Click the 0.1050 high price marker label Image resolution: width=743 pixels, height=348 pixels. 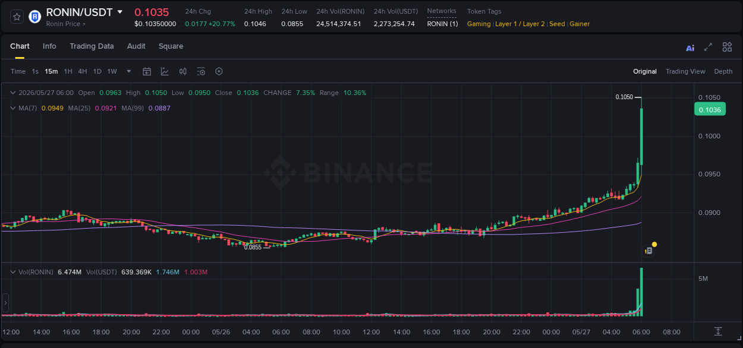click(x=624, y=97)
